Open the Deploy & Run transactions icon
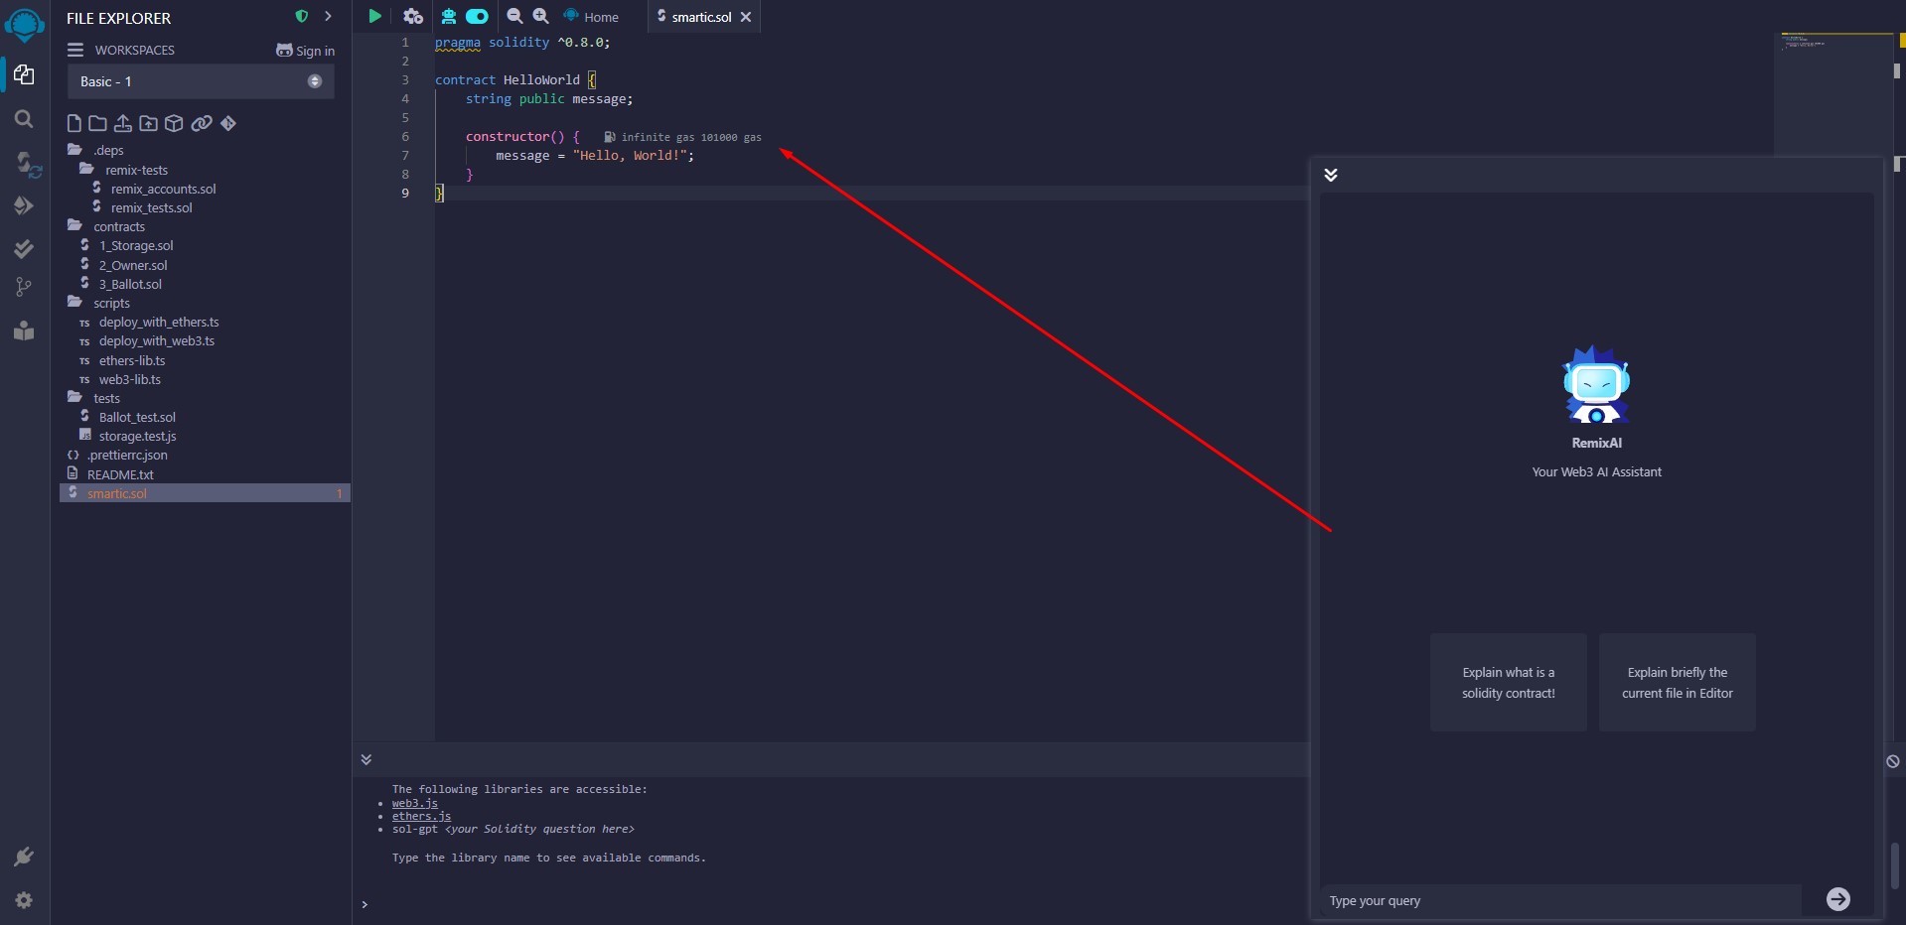 point(24,205)
